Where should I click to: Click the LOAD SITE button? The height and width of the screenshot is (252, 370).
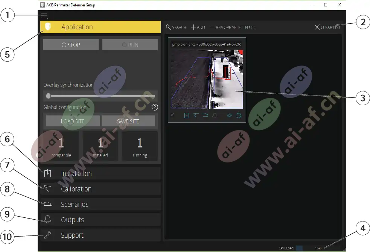(x=73, y=121)
